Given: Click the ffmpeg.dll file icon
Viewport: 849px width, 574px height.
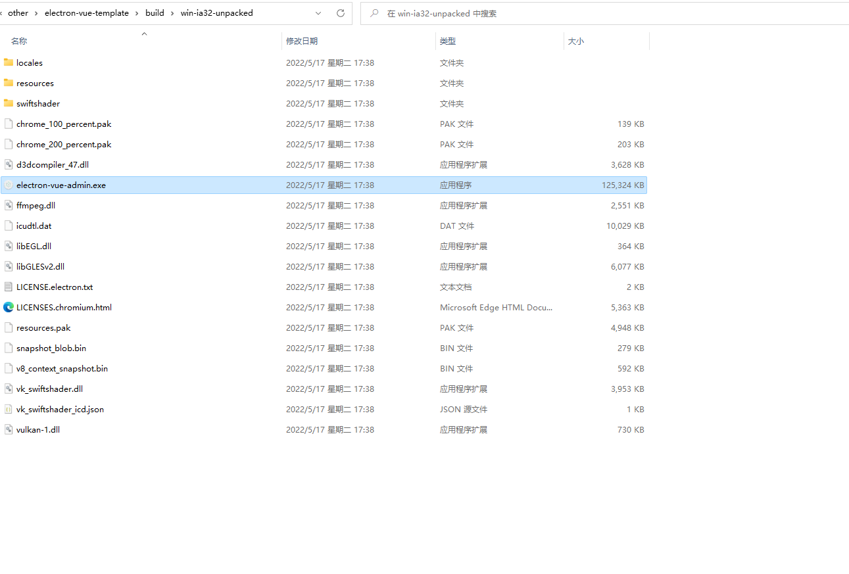Looking at the screenshot, I should tap(9, 205).
